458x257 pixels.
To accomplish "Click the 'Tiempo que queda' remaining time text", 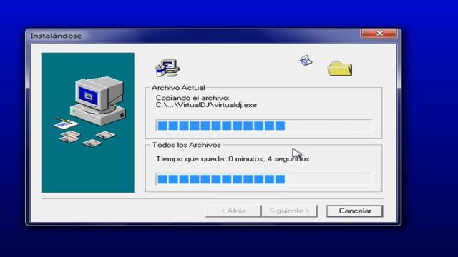I will [233, 159].
